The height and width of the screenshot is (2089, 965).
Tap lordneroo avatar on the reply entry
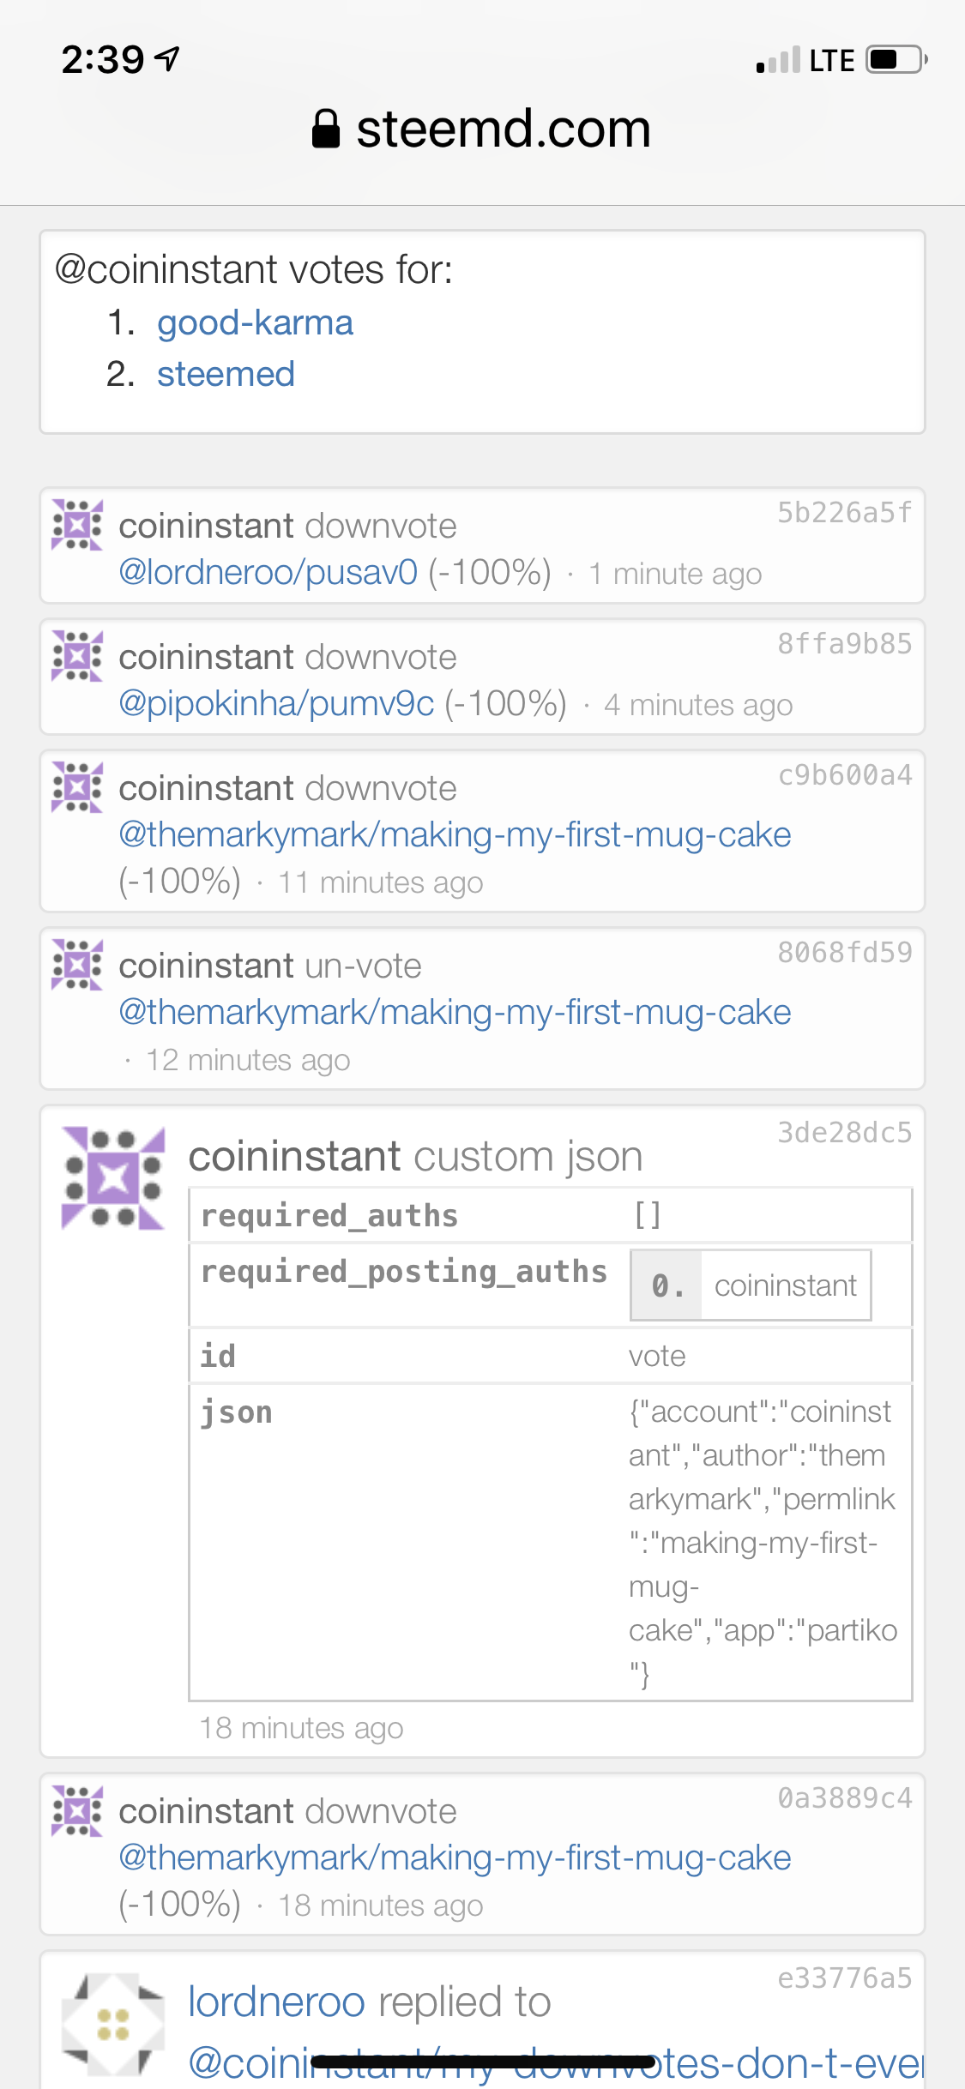(113, 2024)
